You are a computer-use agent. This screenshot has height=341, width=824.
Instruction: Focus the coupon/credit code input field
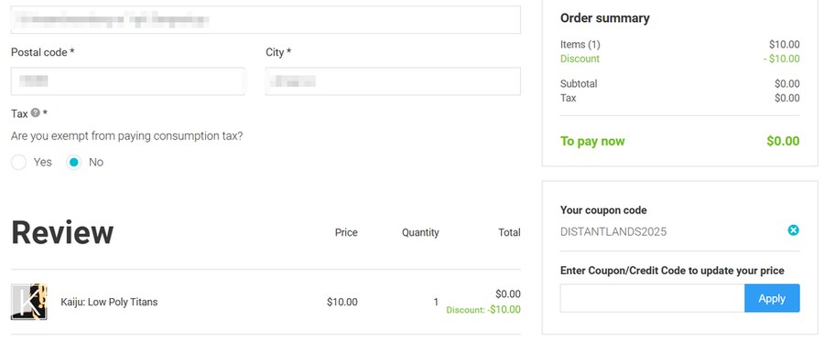[x=652, y=299]
